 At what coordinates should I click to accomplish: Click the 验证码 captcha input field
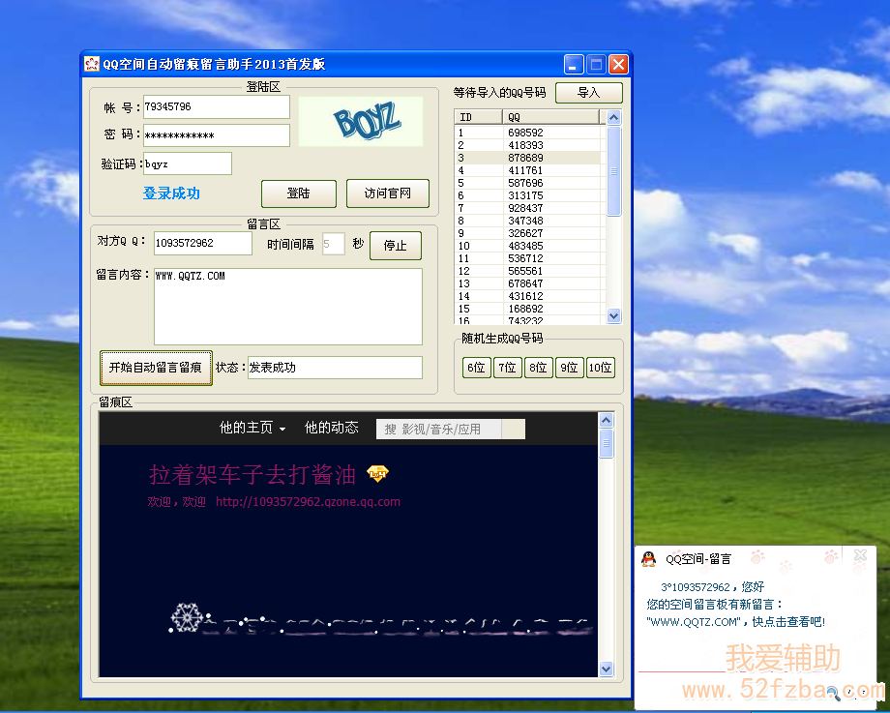[188, 163]
